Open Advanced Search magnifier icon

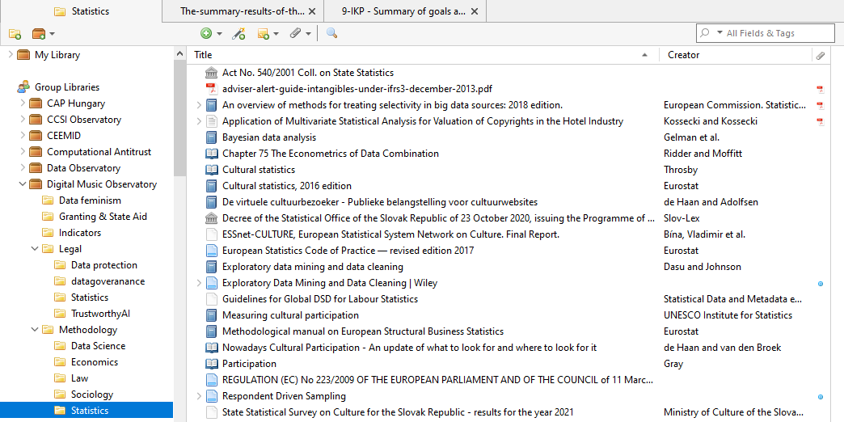pos(331,33)
